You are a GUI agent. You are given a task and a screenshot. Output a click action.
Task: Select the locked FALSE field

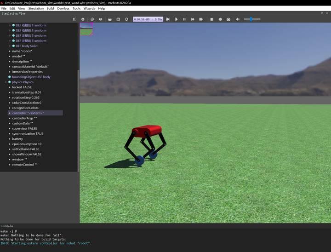click(x=22, y=87)
